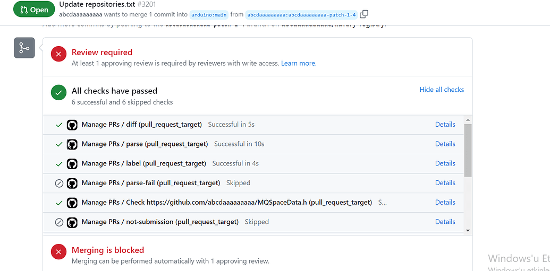This screenshot has height=271, width=550.
Task: Click the checks list scrollbar thumb
Action: [468, 151]
